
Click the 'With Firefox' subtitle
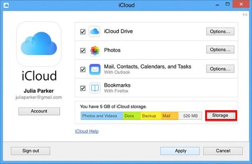[x=116, y=91]
